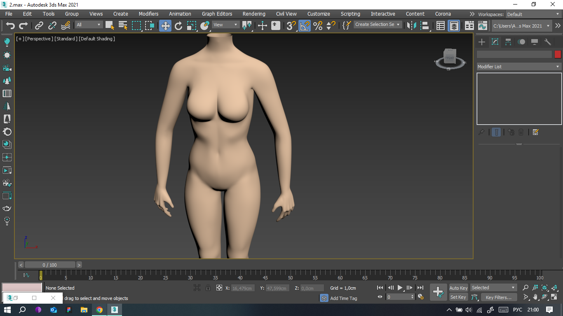
Task: Open the Workspaces Default dropdown
Action: (x=533, y=14)
